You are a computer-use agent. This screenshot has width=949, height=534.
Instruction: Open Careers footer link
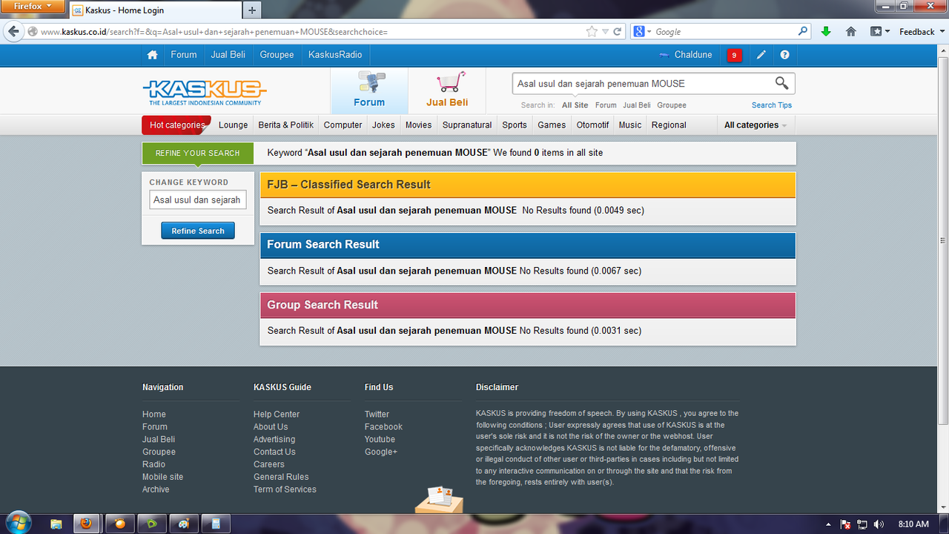tap(269, 464)
